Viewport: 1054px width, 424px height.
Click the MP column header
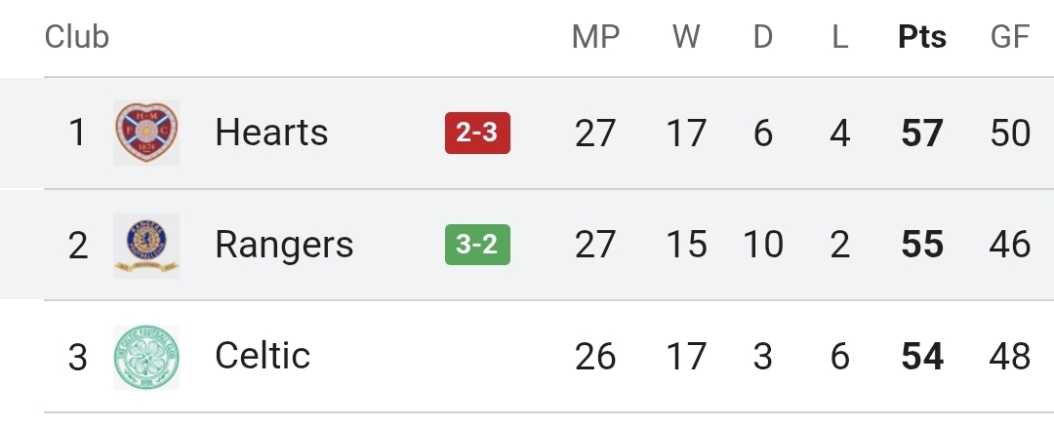[595, 37]
